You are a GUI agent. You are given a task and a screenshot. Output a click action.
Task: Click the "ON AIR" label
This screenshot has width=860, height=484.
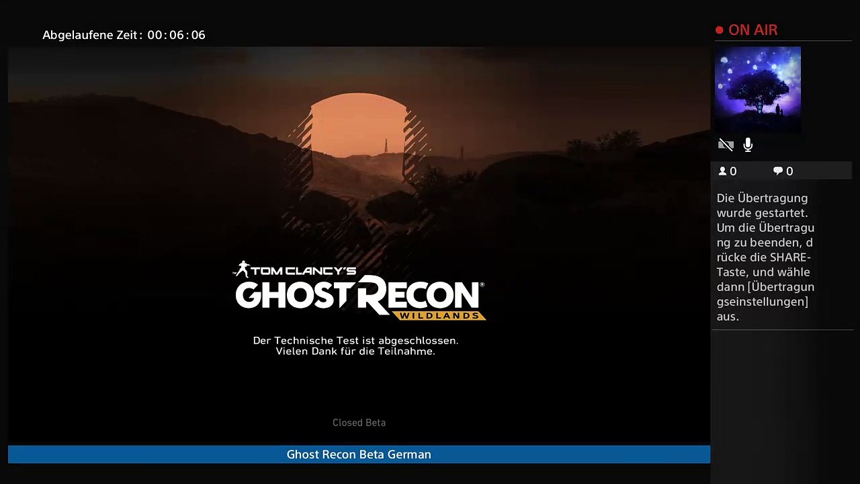point(752,30)
